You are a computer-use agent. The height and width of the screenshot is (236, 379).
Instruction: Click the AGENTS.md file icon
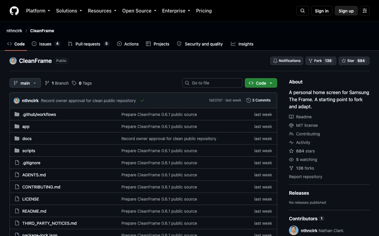click(x=17, y=175)
